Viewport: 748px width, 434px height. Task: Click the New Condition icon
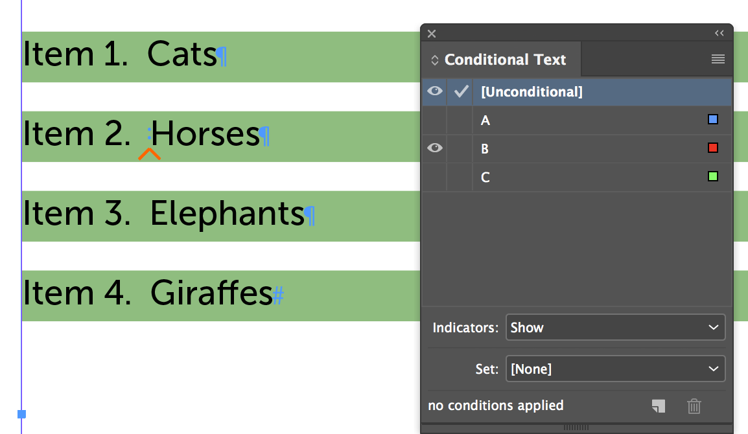[659, 406]
